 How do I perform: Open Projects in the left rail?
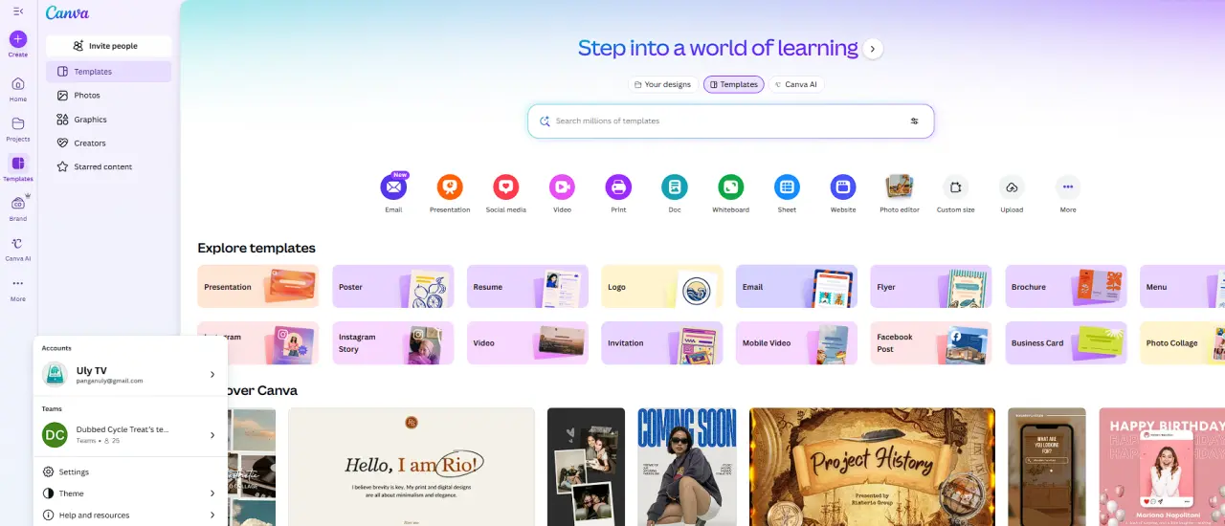pyautogui.click(x=18, y=128)
